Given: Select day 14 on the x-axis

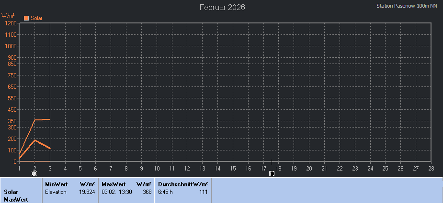Looking at the screenshot, I should tap(217, 168).
